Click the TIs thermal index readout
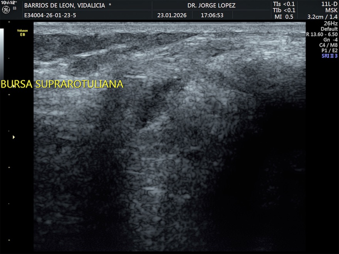Screen dimensions: 339x254 pos(284,4)
